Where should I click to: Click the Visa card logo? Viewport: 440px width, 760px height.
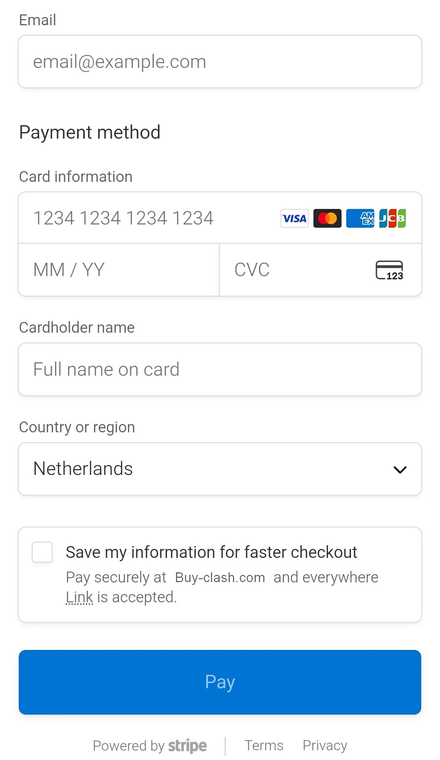pos(294,218)
